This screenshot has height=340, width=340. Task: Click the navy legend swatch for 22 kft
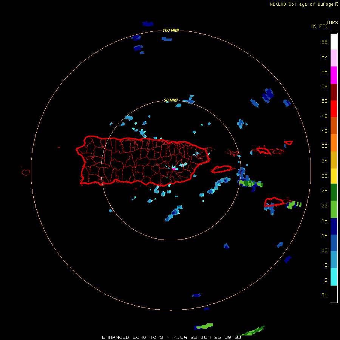tap(334, 226)
